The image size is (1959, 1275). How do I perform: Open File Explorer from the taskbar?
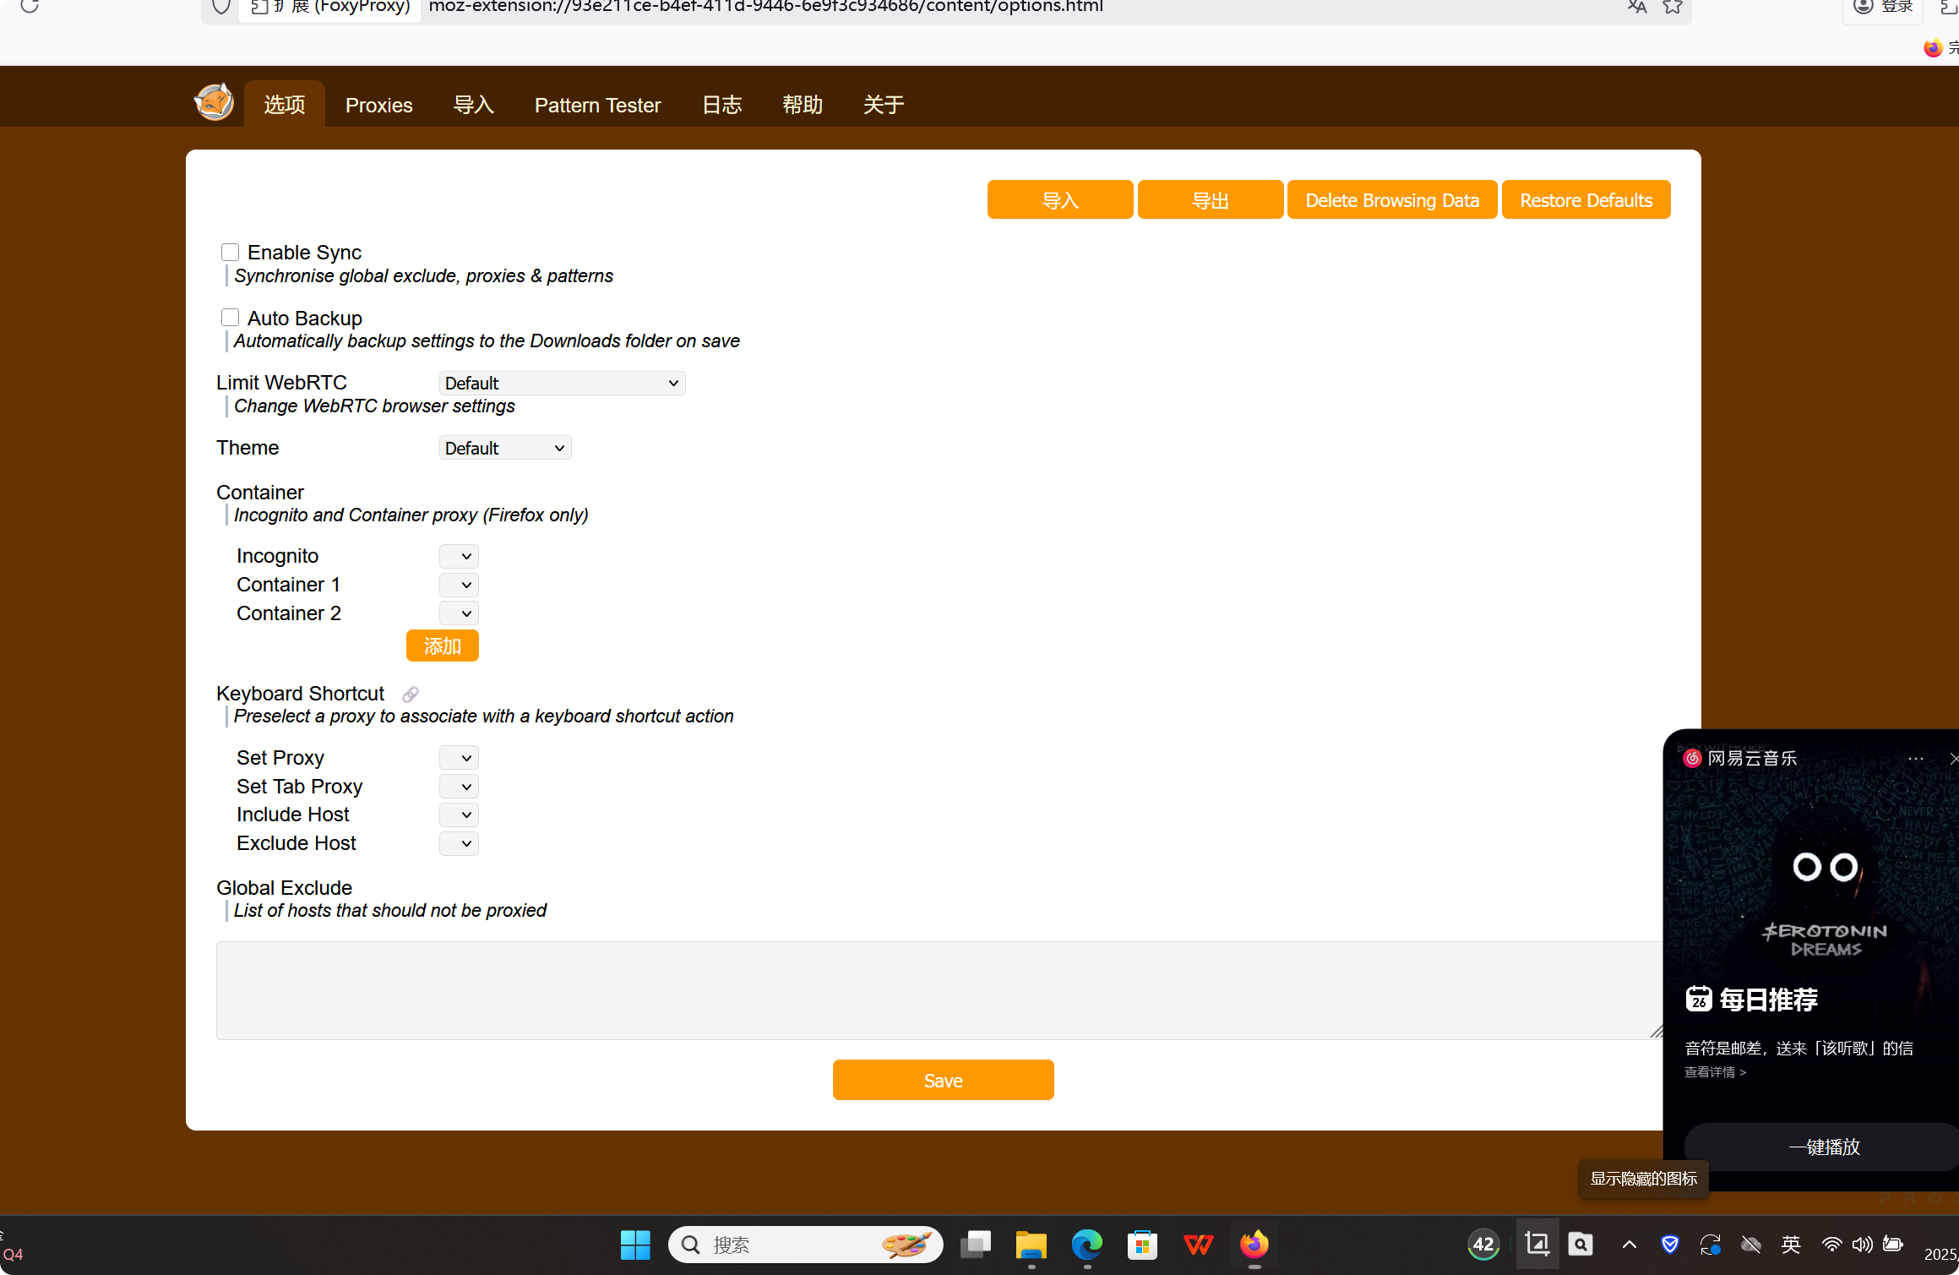tap(1031, 1245)
